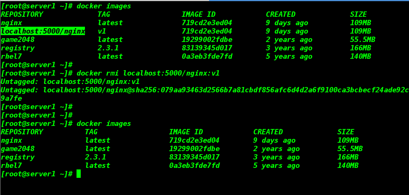
Task: Click rhel7 in the listing after rmi
Action: pos(11,165)
